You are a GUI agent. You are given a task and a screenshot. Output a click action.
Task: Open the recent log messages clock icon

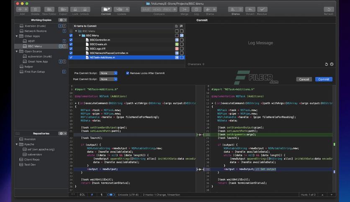[332, 64]
